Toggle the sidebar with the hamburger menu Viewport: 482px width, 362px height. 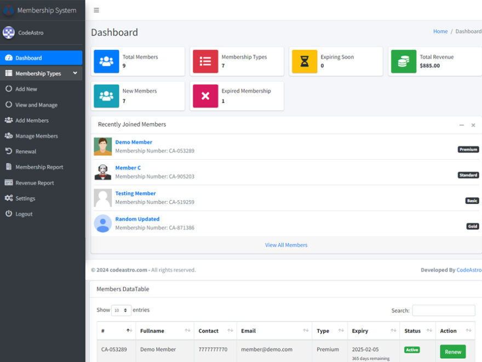(x=96, y=10)
